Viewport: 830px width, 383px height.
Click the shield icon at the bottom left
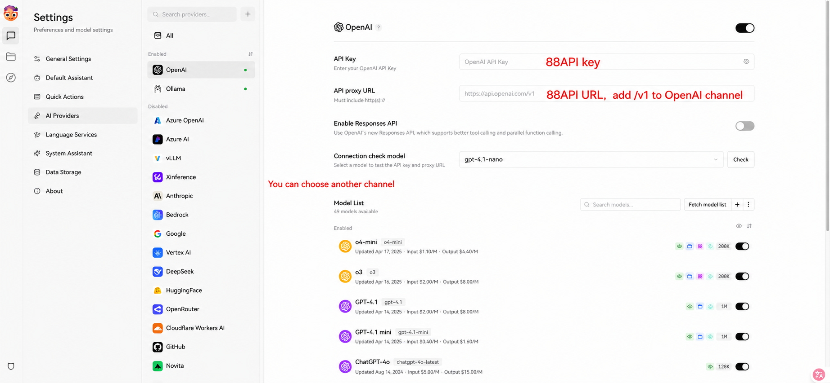point(11,366)
